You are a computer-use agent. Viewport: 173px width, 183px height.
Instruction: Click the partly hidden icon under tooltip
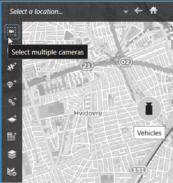(8, 51)
